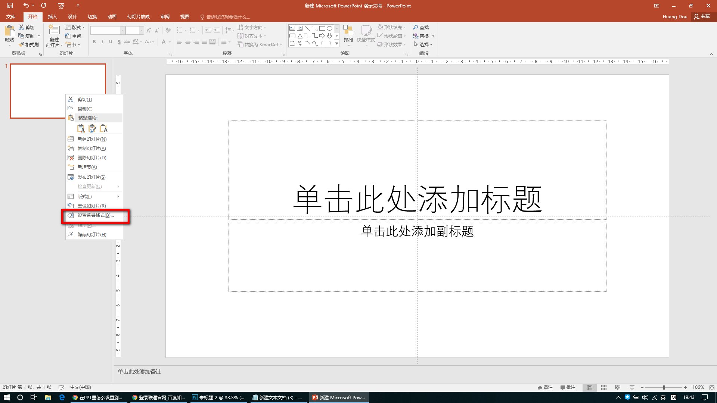Click the Share (共享) button
Image resolution: width=717 pixels, height=403 pixels.
(702, 16)
